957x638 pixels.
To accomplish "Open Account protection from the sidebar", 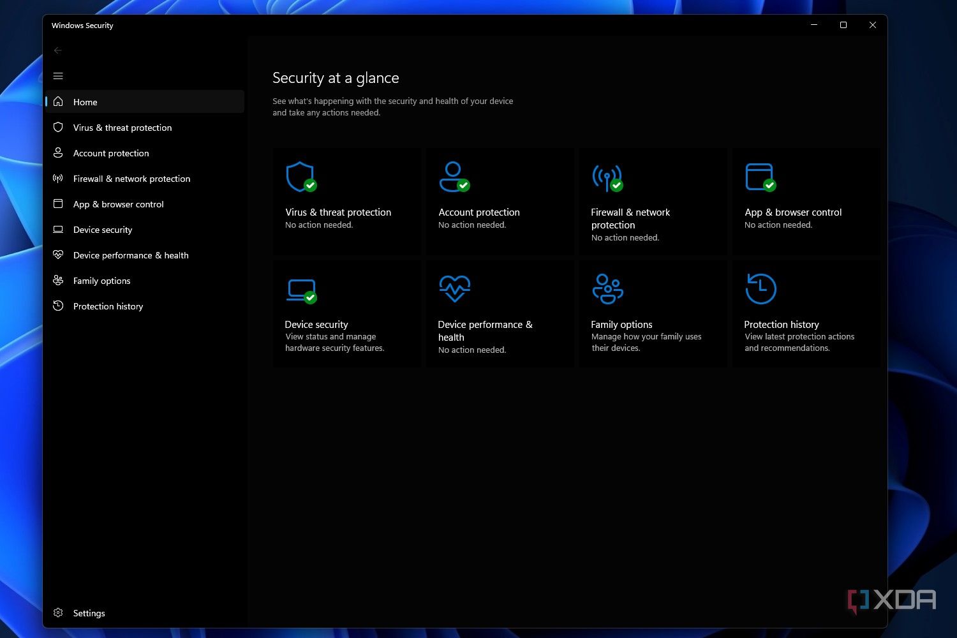I will click(x=111, y=153).
